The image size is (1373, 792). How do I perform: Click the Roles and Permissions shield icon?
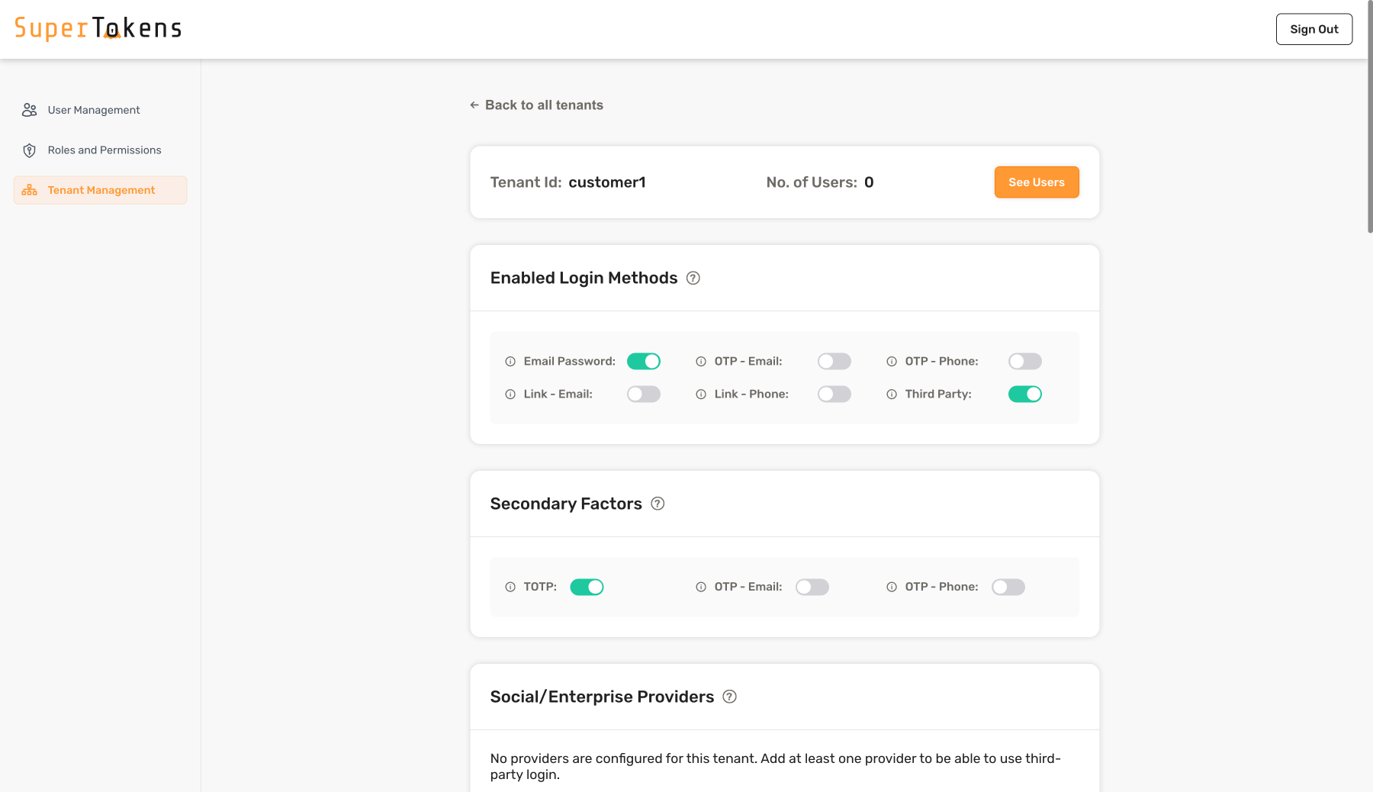tap(29, 150)
